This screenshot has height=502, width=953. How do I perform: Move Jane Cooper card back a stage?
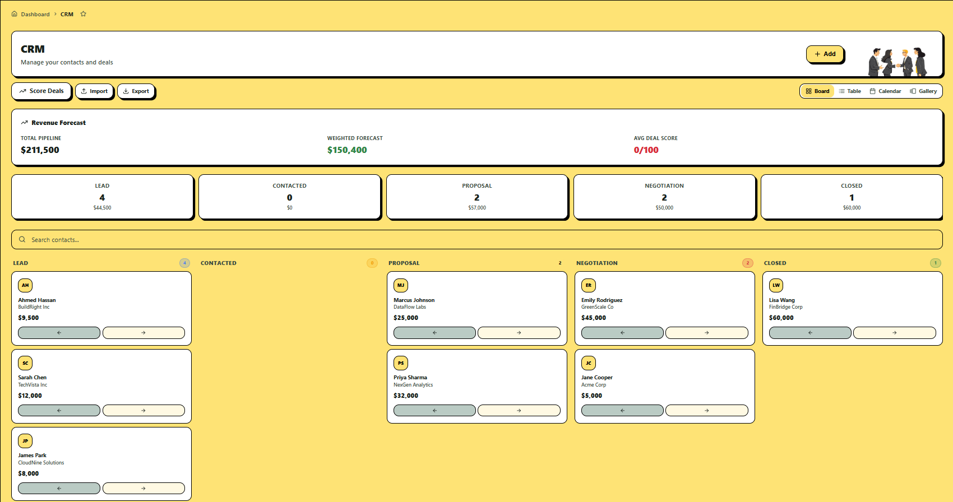[622, 411]
